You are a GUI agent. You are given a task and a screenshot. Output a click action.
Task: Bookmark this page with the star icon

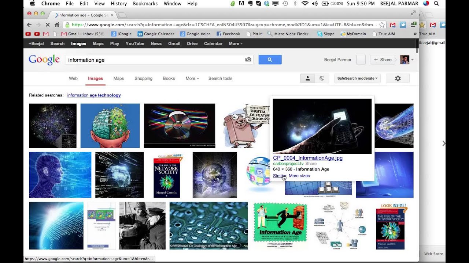(x=382, y=25)
